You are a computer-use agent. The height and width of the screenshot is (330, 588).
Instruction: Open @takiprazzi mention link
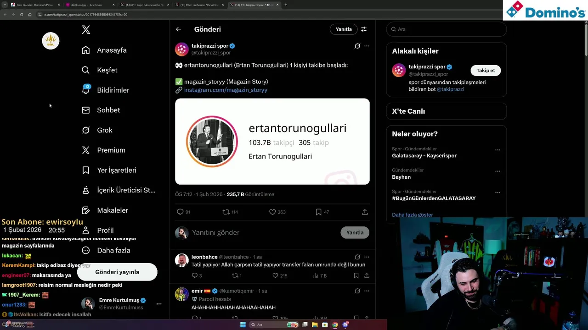[x=450, y=89]
